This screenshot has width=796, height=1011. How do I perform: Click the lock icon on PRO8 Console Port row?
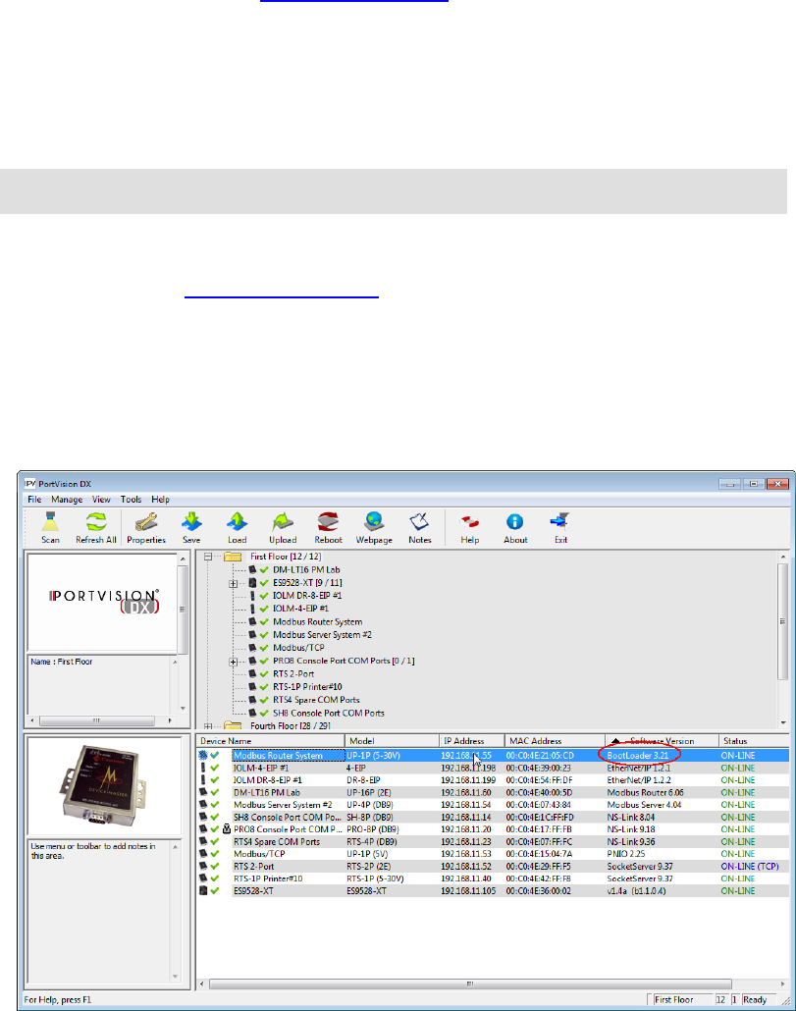226,829
